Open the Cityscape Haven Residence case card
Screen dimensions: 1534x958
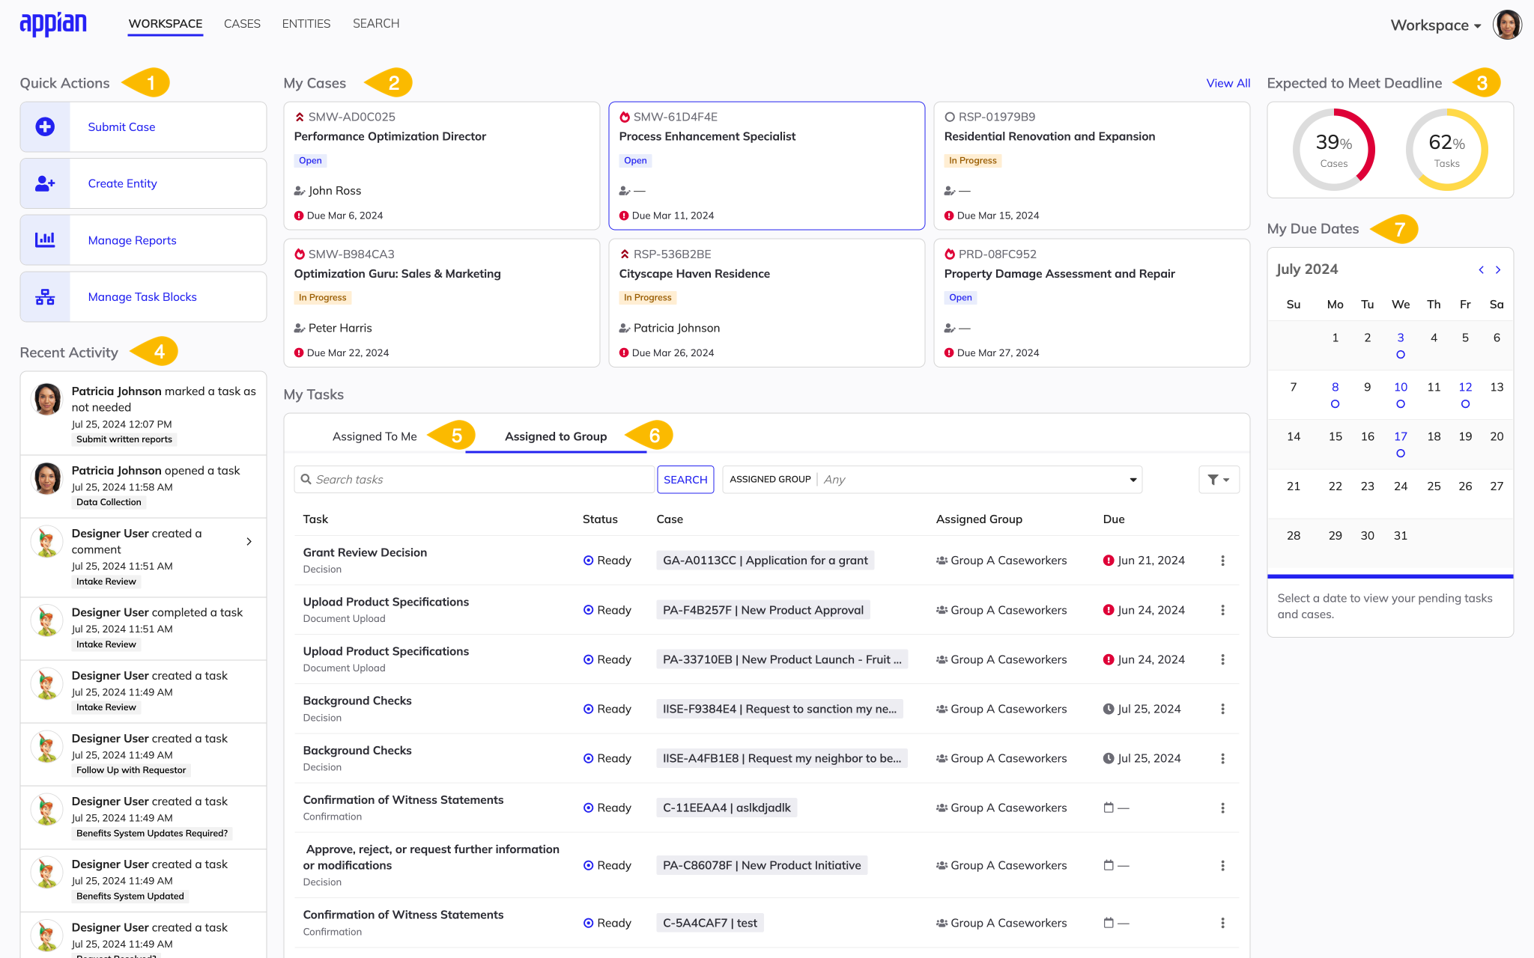[766, 302]
